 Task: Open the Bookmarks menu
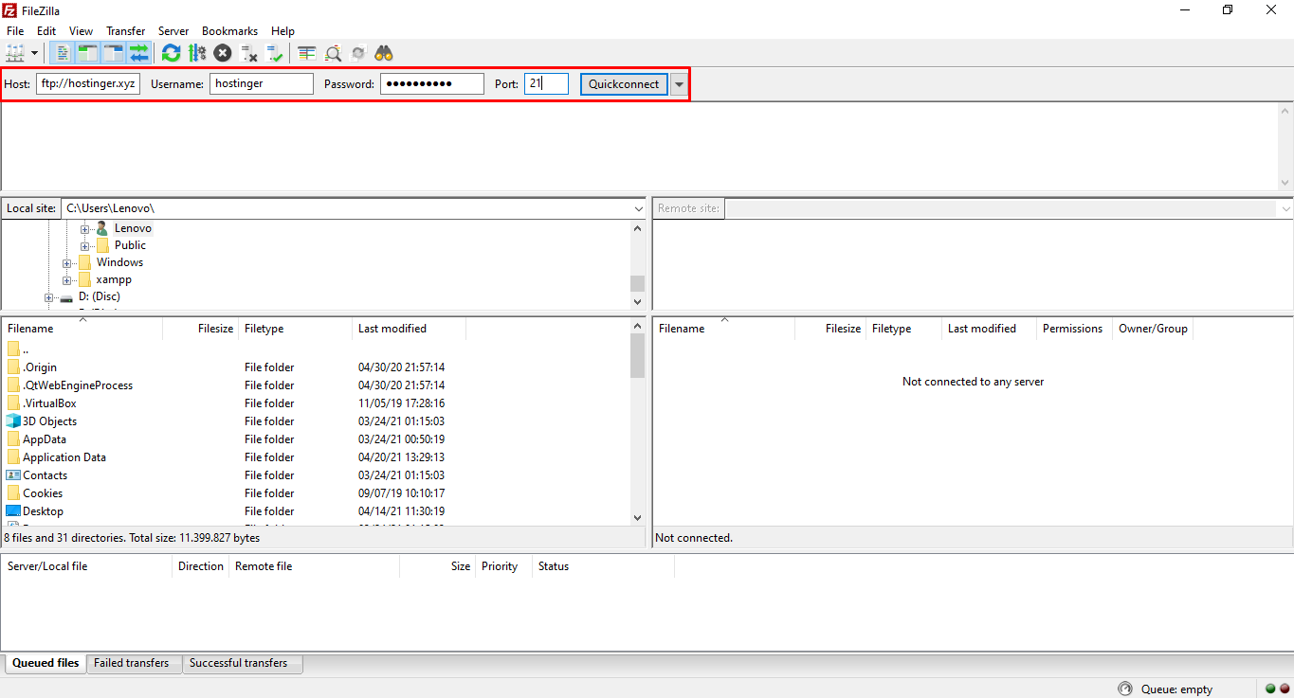coord(229,30)
